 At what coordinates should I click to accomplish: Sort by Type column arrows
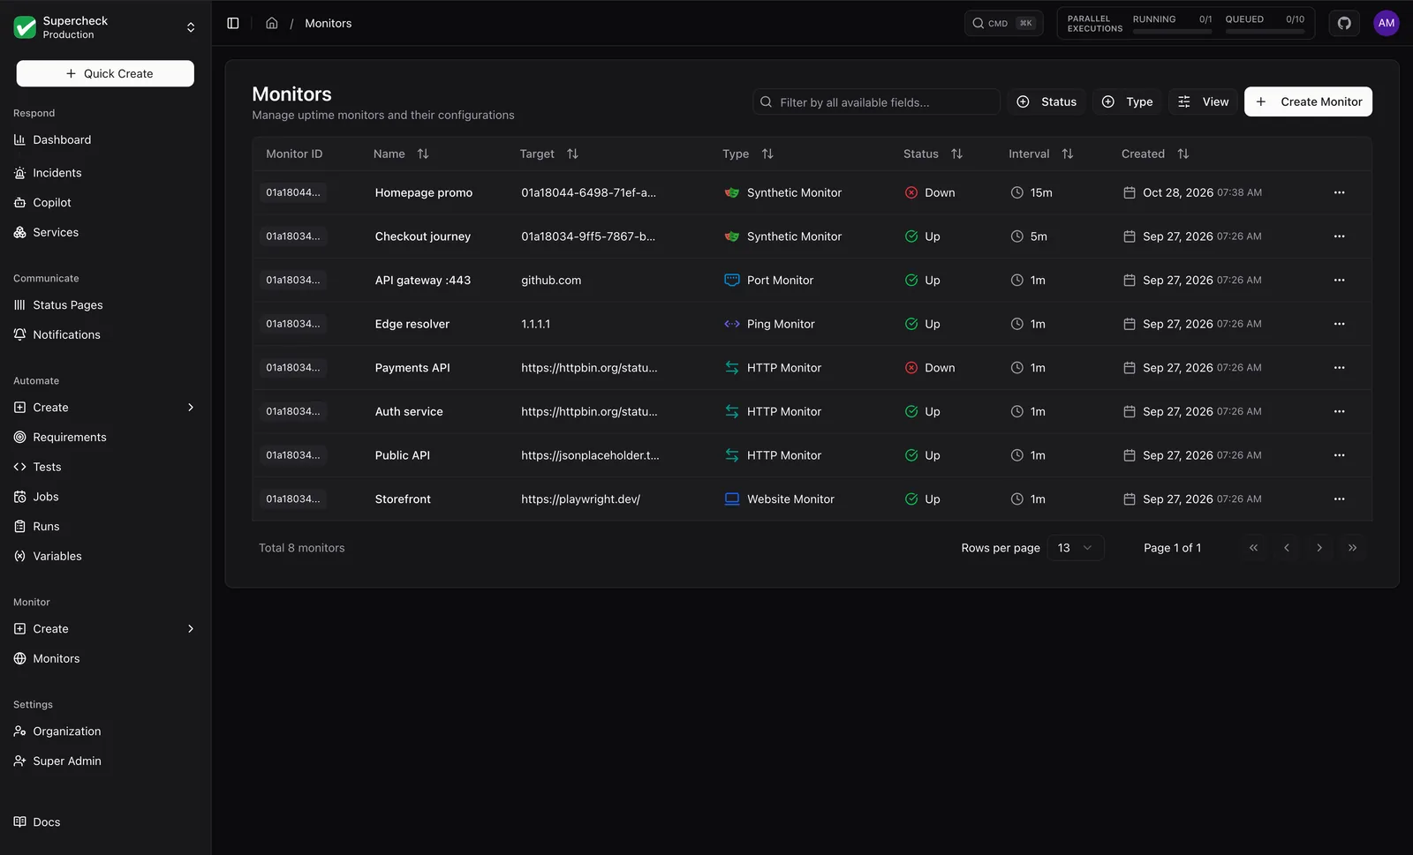click(x=767, y=154)
